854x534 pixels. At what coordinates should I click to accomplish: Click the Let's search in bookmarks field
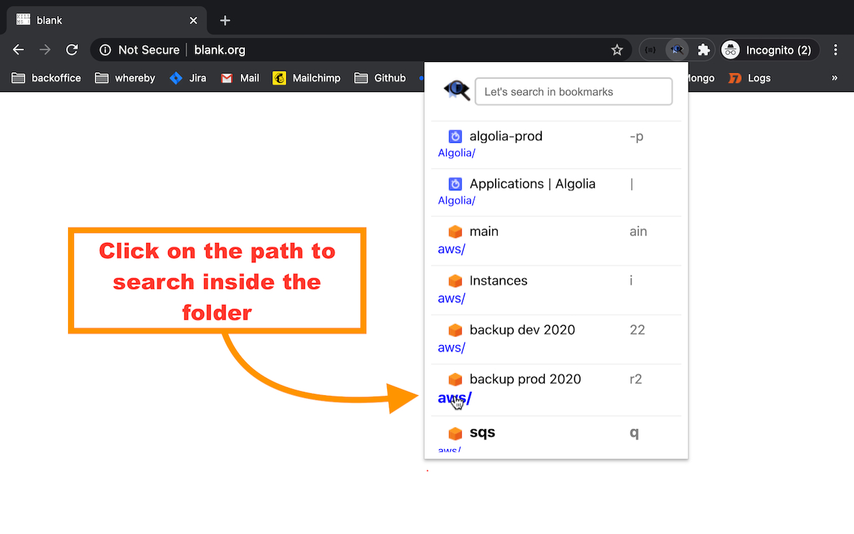[574, 91]
